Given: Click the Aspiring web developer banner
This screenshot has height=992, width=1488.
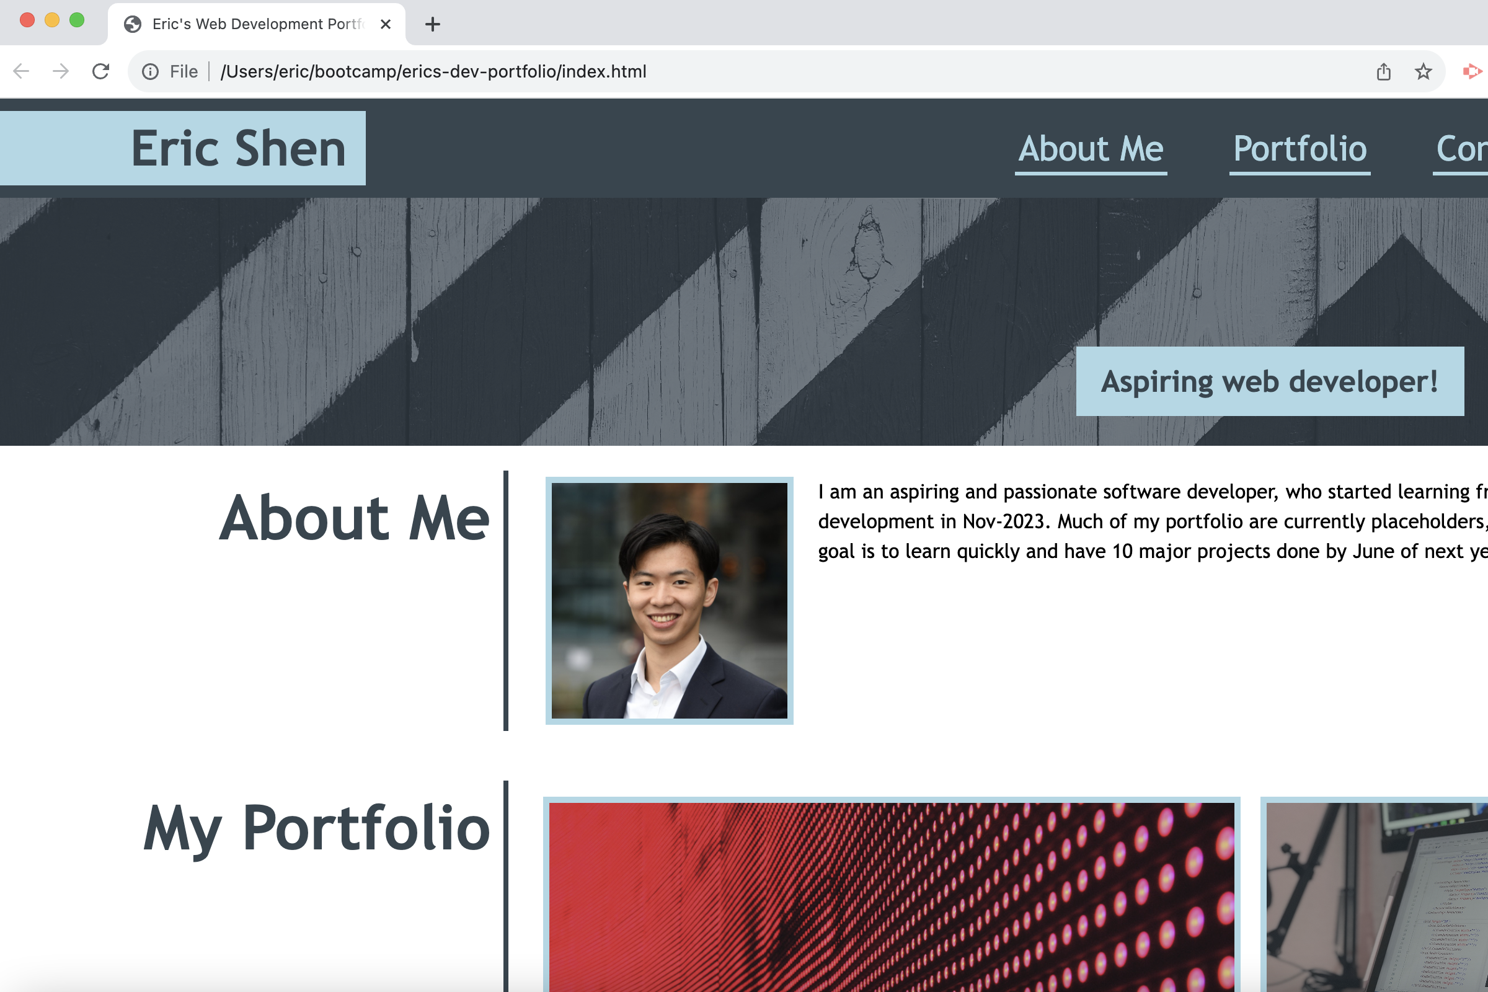Looking at the screenshot, I should click(1269, 382).
